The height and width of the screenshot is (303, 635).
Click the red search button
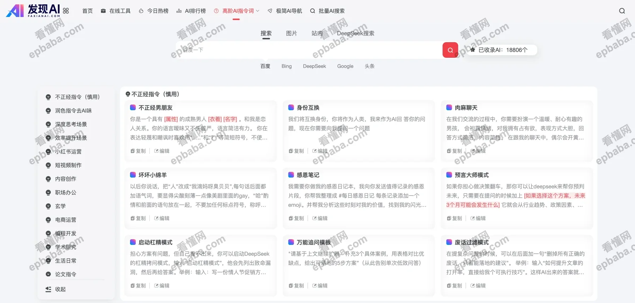coord(450,50)
